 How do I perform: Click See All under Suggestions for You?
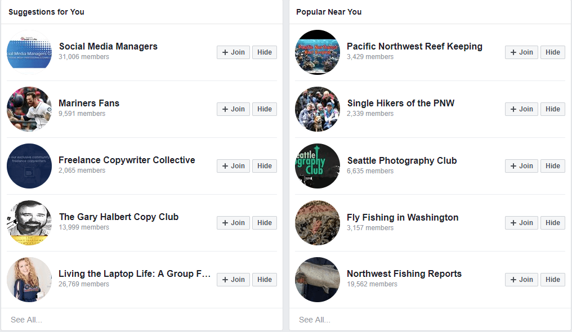pos(28,319)
